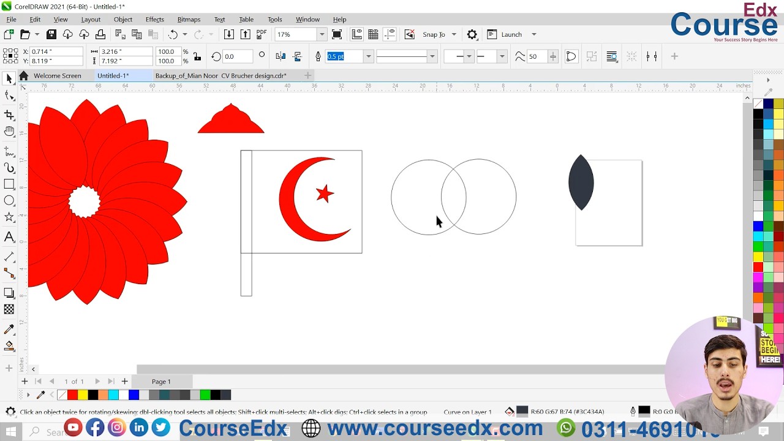Select the Freehand drawing tool
This screenshot has width=784, height=441.
pos(9,151)
